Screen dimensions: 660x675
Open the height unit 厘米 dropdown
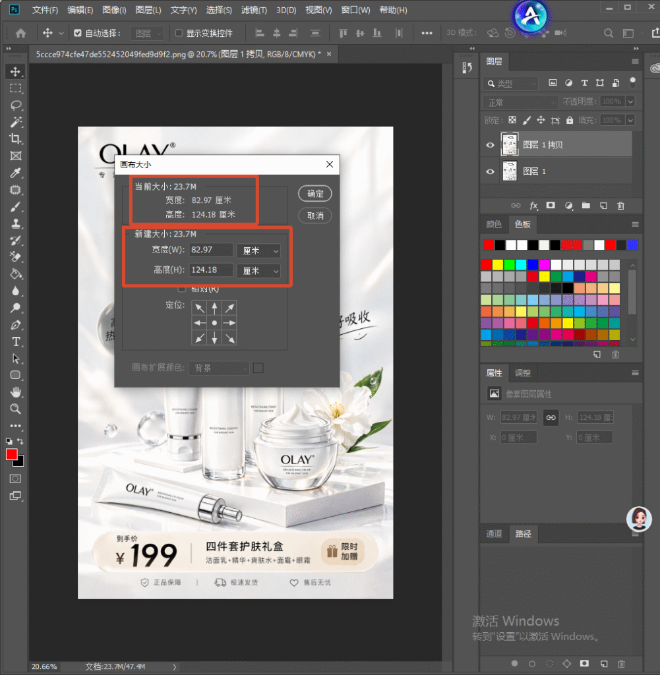258,271
